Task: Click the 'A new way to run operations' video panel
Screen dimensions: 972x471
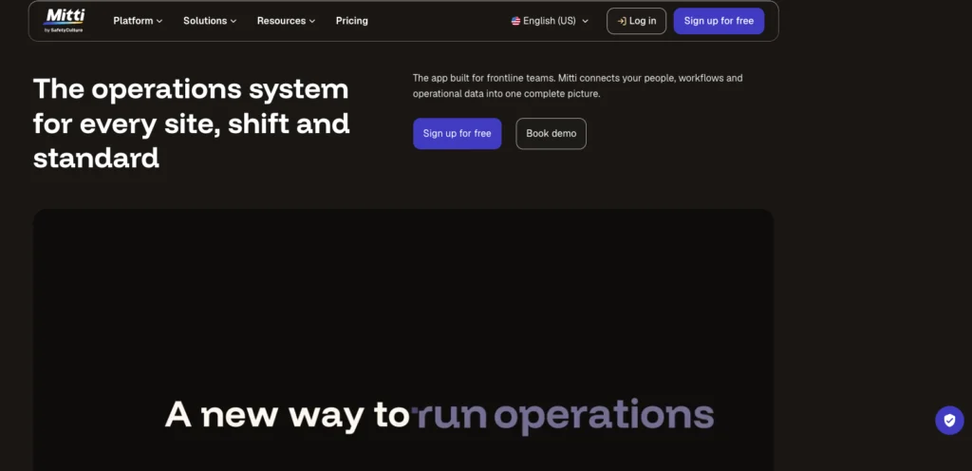Action: (x=402, y=340)
